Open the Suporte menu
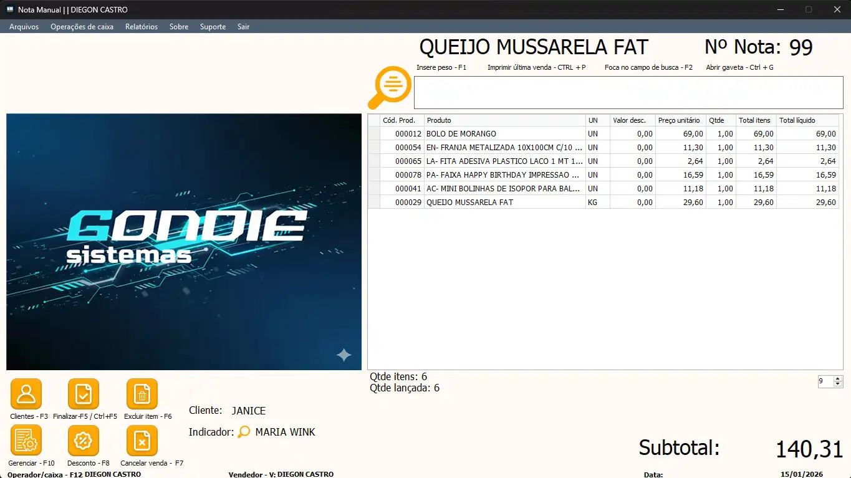This screenshot has width=851, height=478. pos(213,27)
